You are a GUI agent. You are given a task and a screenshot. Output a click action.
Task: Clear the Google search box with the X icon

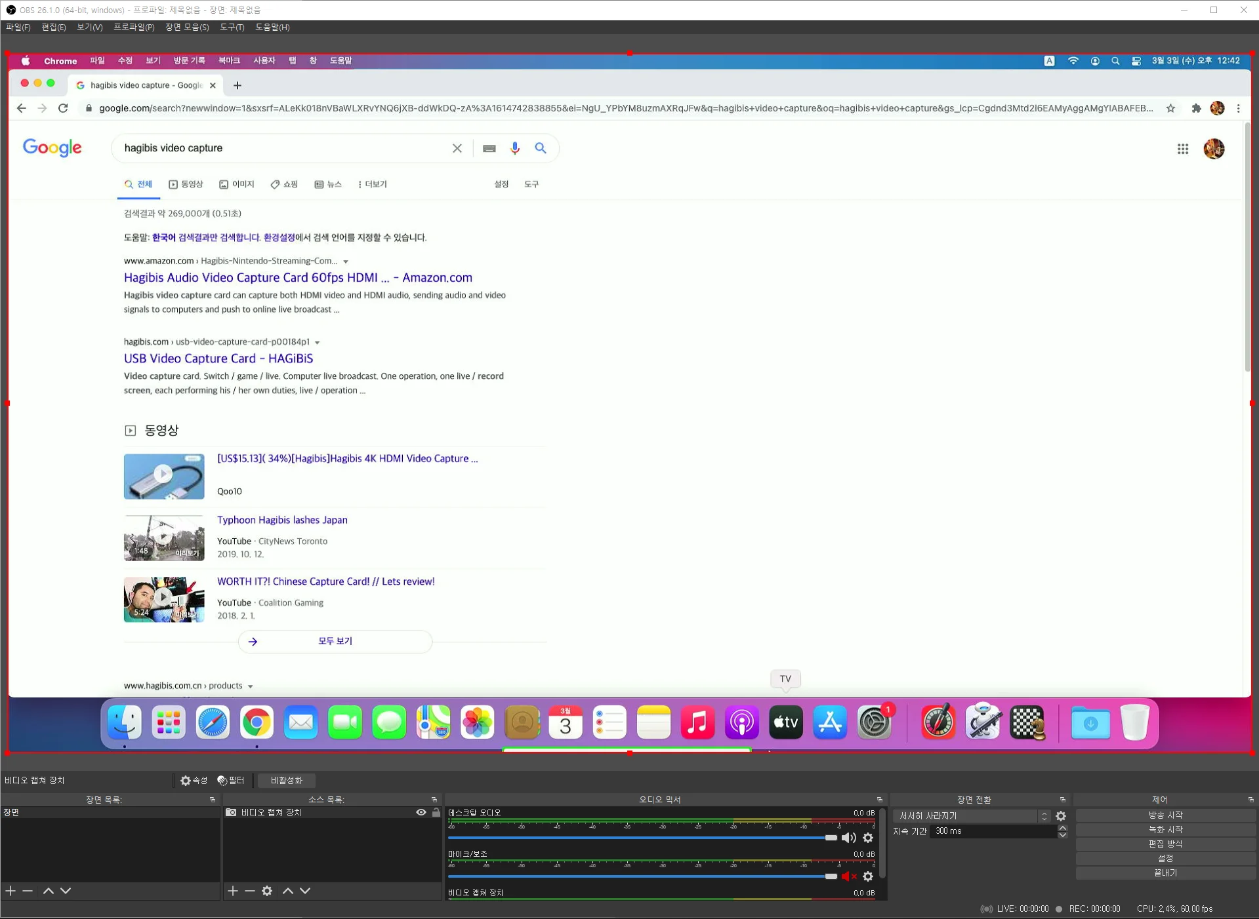457,148
